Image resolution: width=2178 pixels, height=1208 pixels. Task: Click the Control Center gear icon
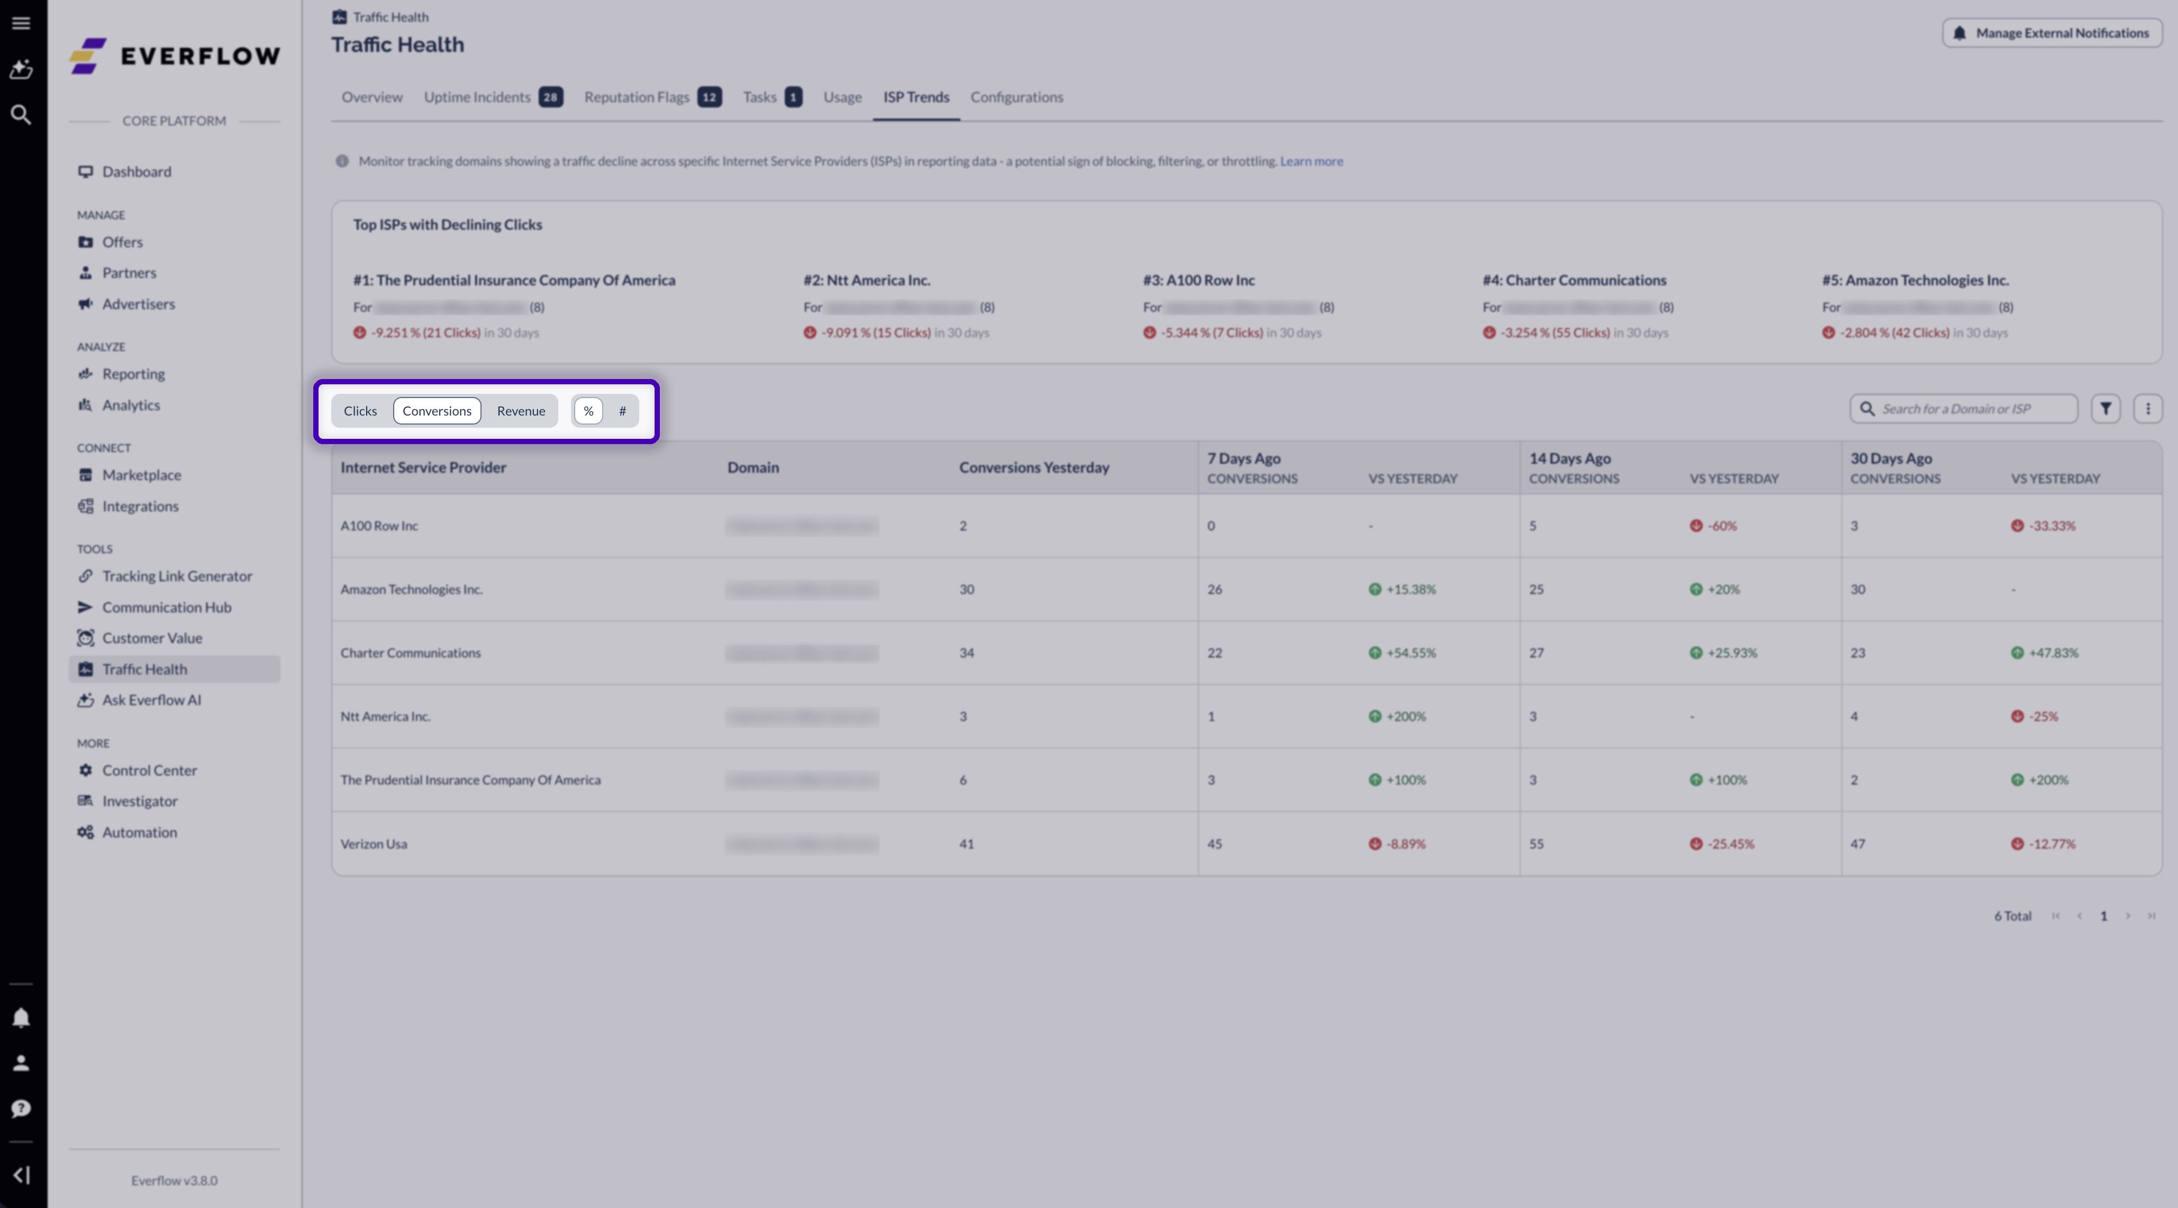point(85,771)
